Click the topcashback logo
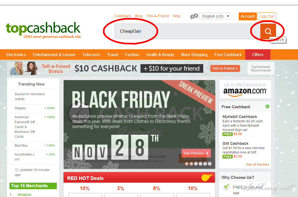The width and height of the screenshot is (298, 197). point(43,30)
